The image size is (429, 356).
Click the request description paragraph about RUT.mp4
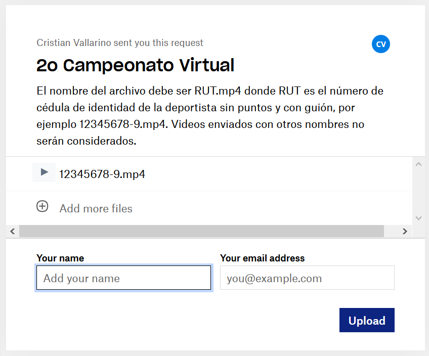pos(209,116)
